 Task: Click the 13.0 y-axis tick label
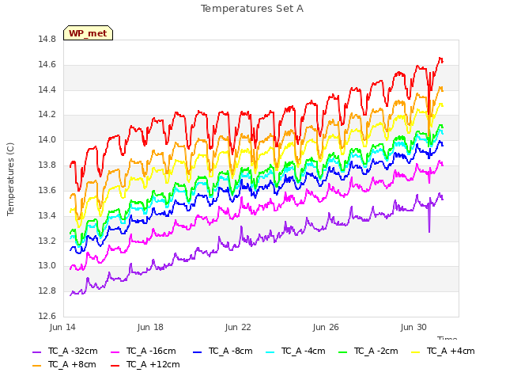coord(47,266)
